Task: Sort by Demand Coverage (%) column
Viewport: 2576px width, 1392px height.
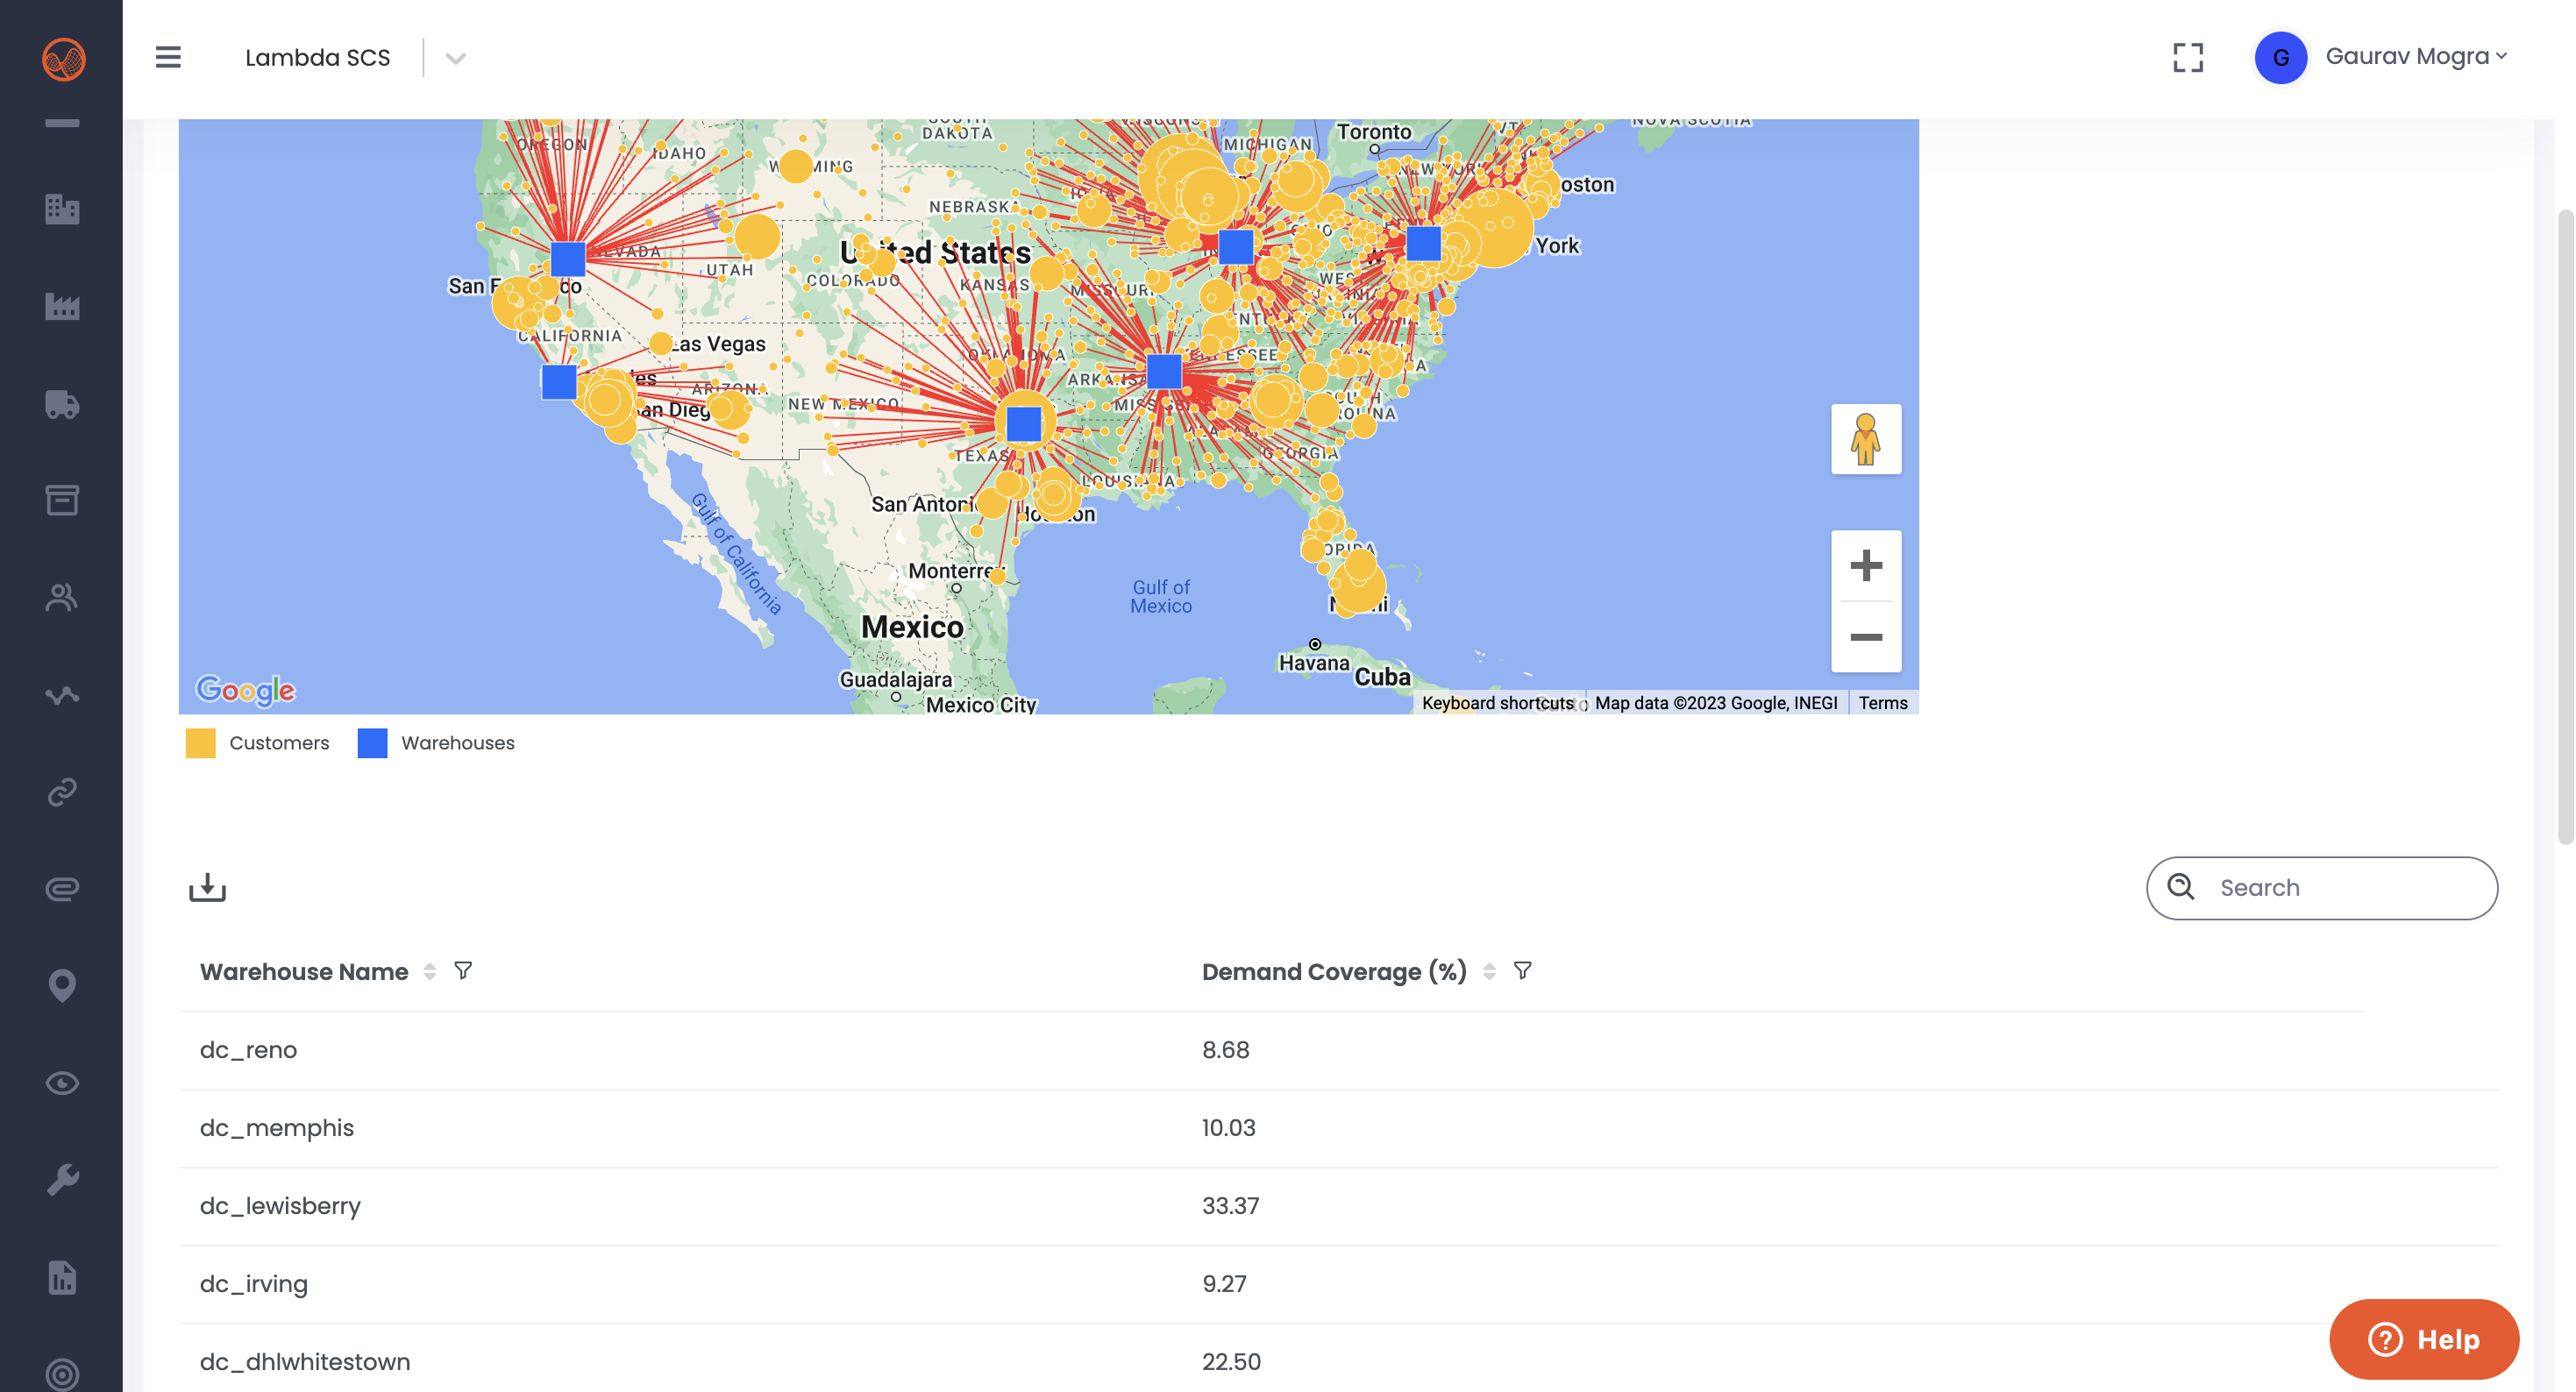Action: [1489, 971]
